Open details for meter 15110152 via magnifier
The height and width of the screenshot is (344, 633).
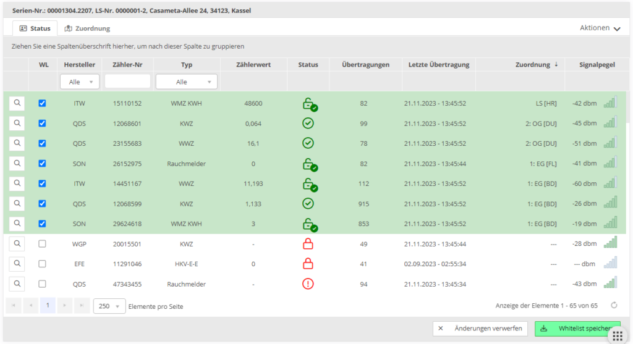(17, 103)
